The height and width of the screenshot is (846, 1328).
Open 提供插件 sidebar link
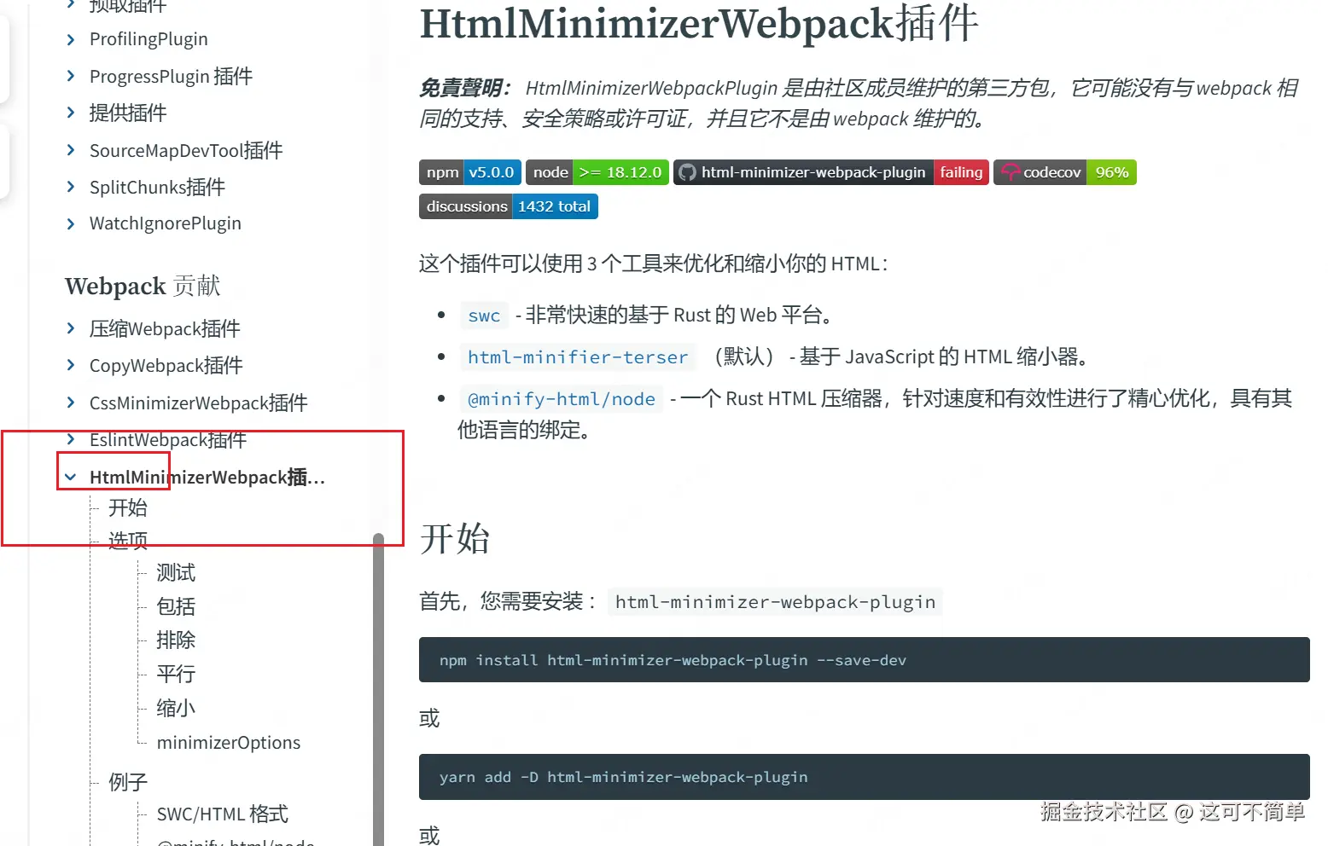(x=128, y=113)
